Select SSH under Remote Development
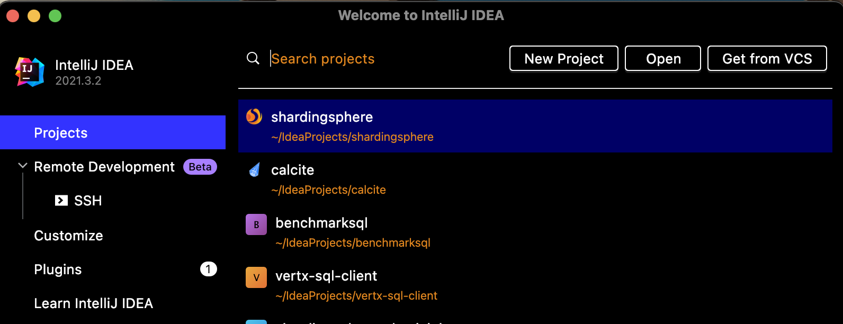Image resolution: width=843 pixels, height=324 pixels. [88, 201]
